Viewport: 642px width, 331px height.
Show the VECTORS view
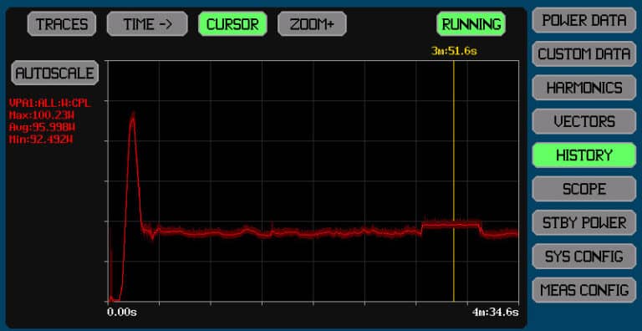pyautogui.click(x=584, y=121)
